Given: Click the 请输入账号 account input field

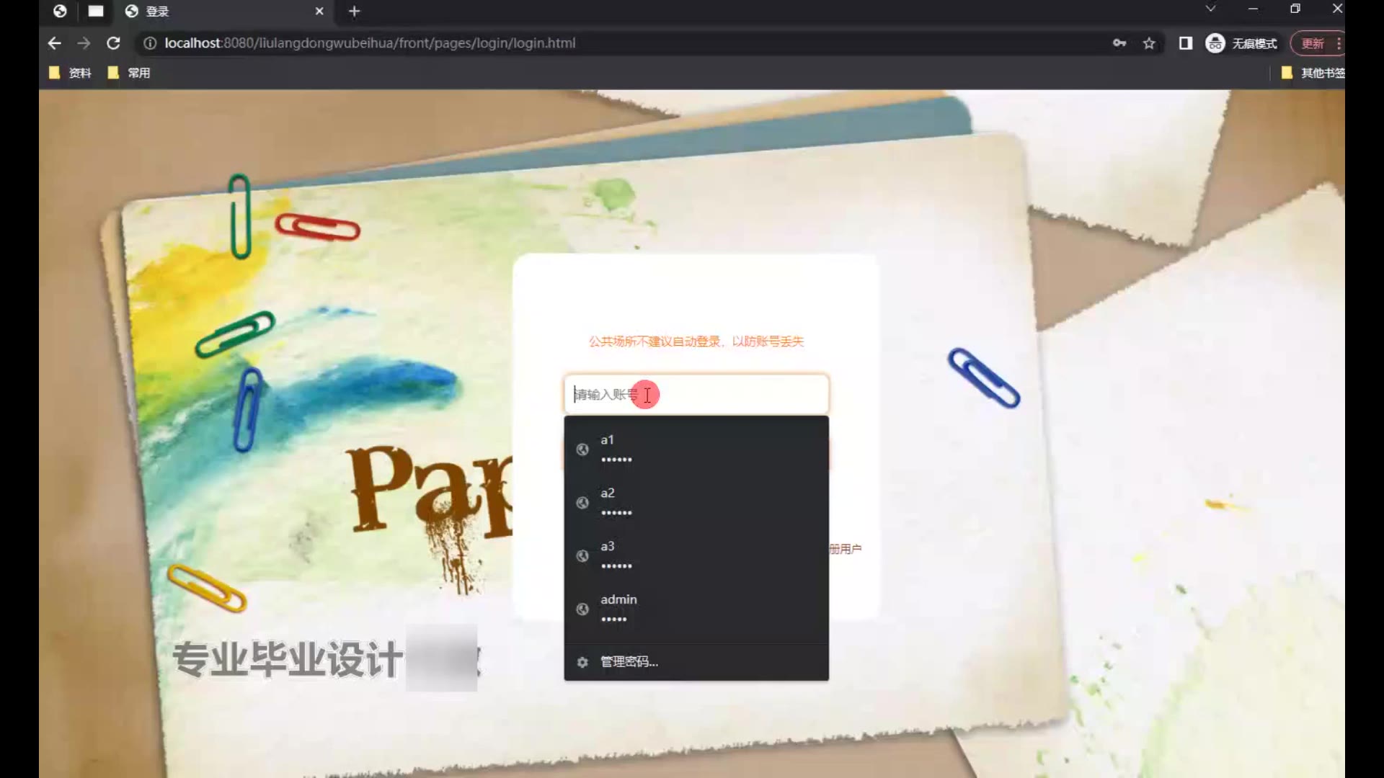Looking at the screenshot, I should 696,394.
